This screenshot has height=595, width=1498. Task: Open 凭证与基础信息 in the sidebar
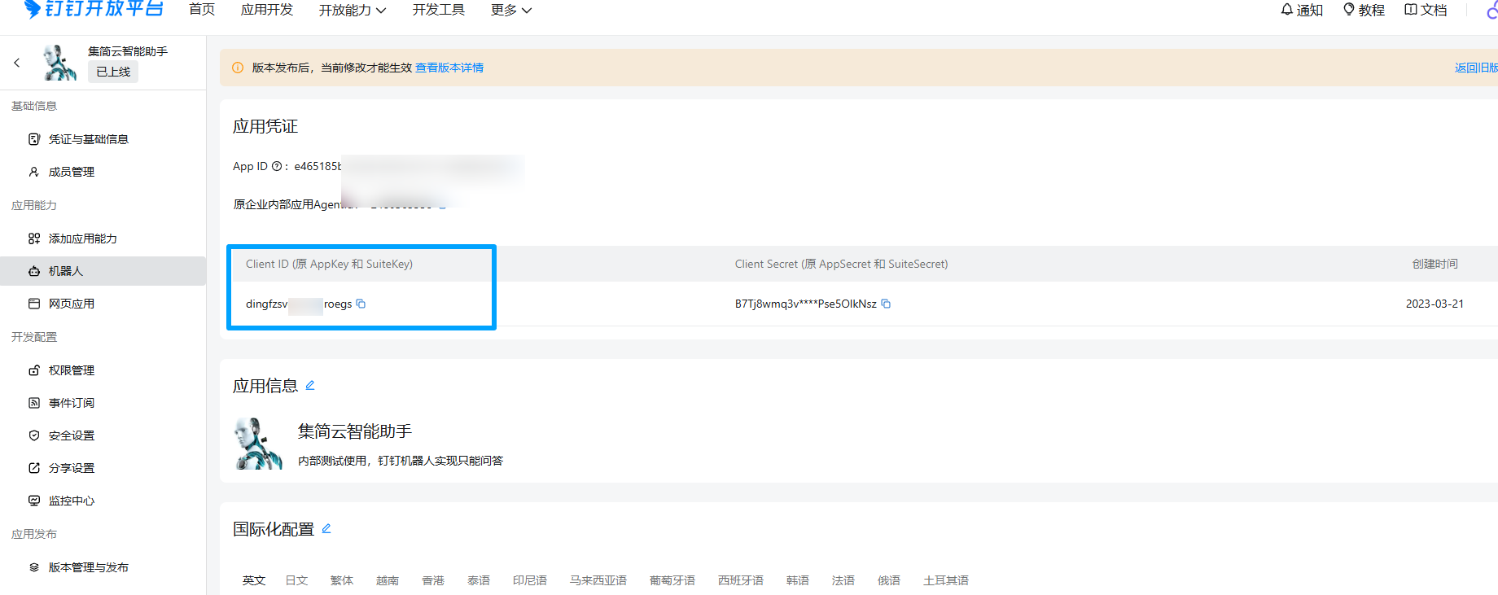point(89,139)
